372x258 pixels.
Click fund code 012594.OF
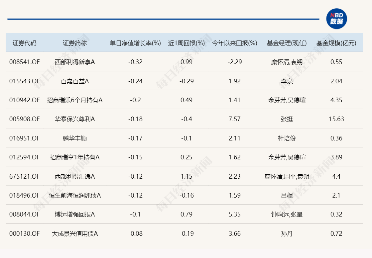25,157
